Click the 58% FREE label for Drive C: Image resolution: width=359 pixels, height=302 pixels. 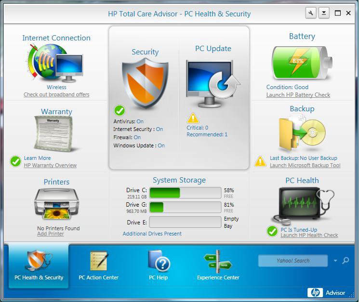click(229, 193)
